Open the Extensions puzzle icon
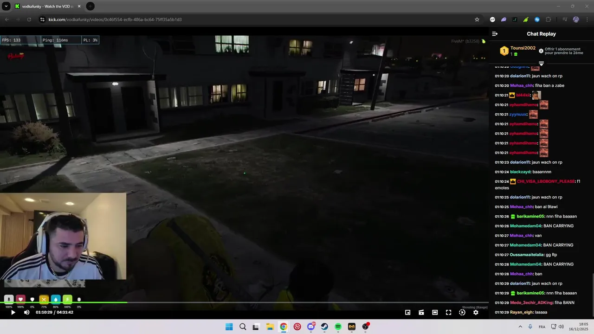594x334 pixels. click(548, 19)
